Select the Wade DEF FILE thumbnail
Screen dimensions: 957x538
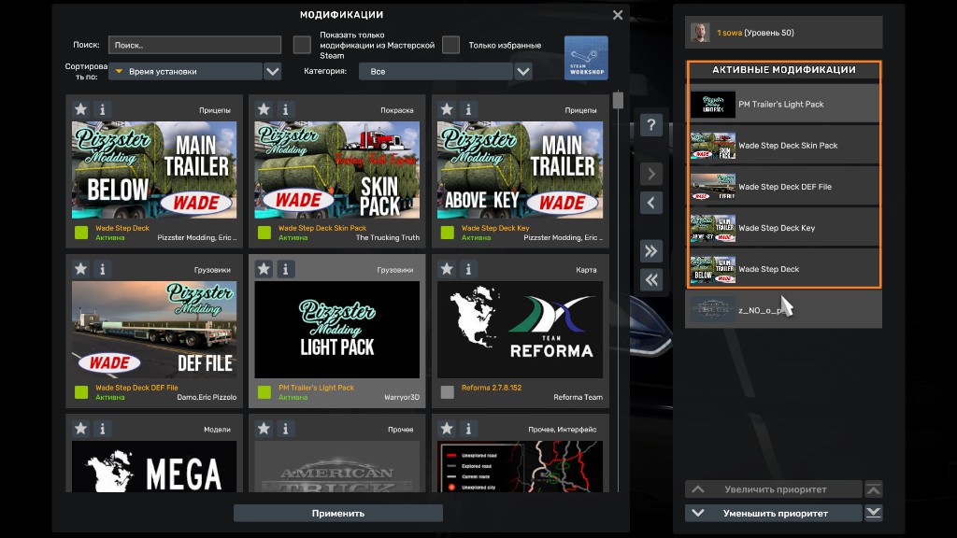point(154,330)
